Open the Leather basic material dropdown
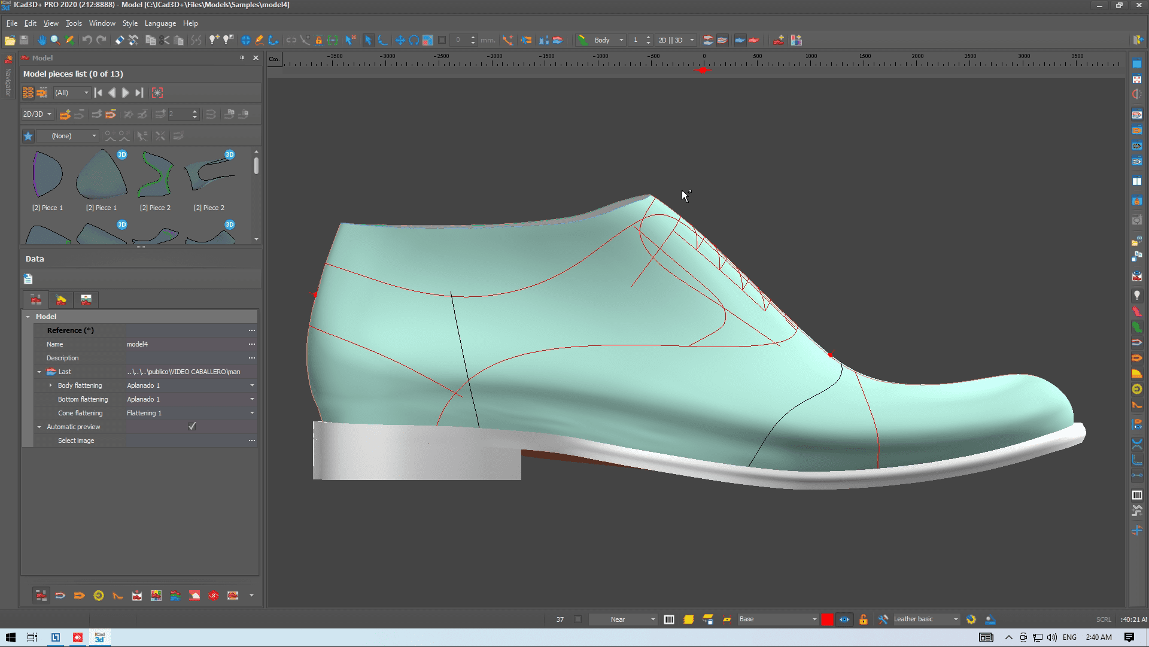 coord(956,619)
